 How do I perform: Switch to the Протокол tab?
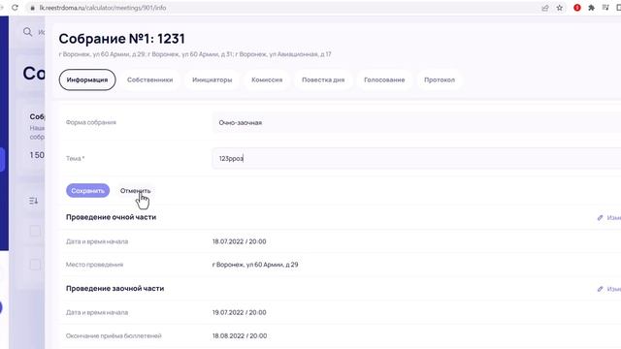pos(440,79)
